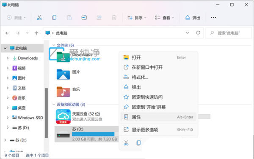Image resolution: width=254 pixels, height=159 pixels.
Task: Open the 查看 (View) dropdown
Action: point(164,18)
